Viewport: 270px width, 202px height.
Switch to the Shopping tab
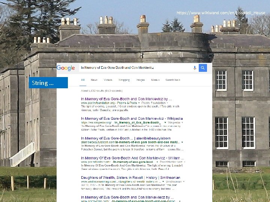pyautogui.click(x=124, y=80)
